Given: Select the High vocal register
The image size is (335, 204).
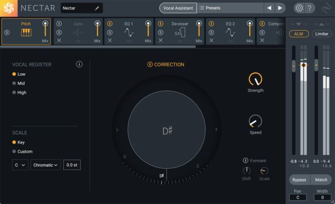Looking at the screenshot, I should coord(19,92).
